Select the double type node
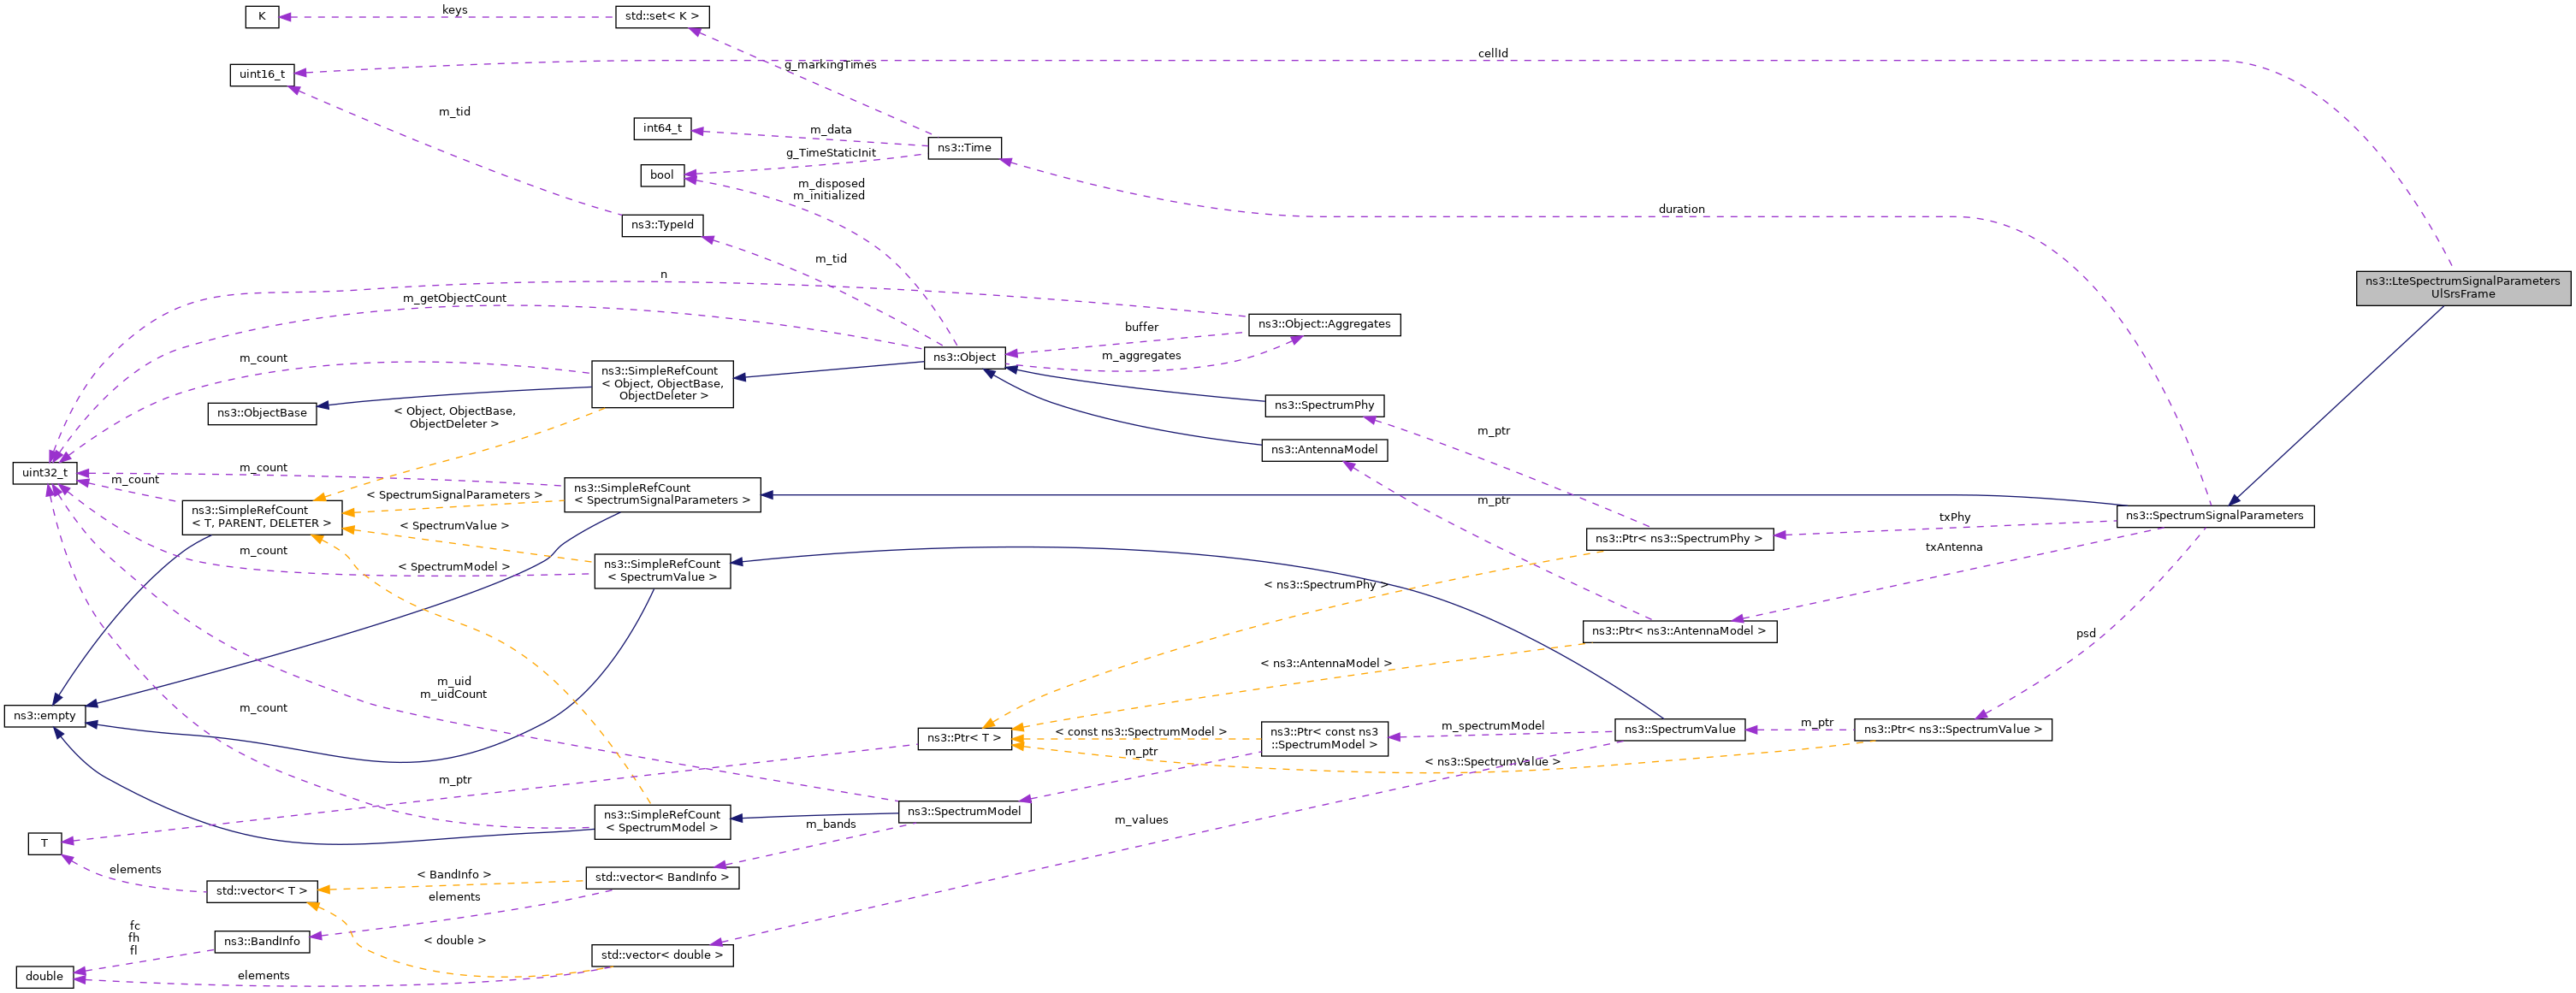The image size is (2576, 993). tap(44, 977)
